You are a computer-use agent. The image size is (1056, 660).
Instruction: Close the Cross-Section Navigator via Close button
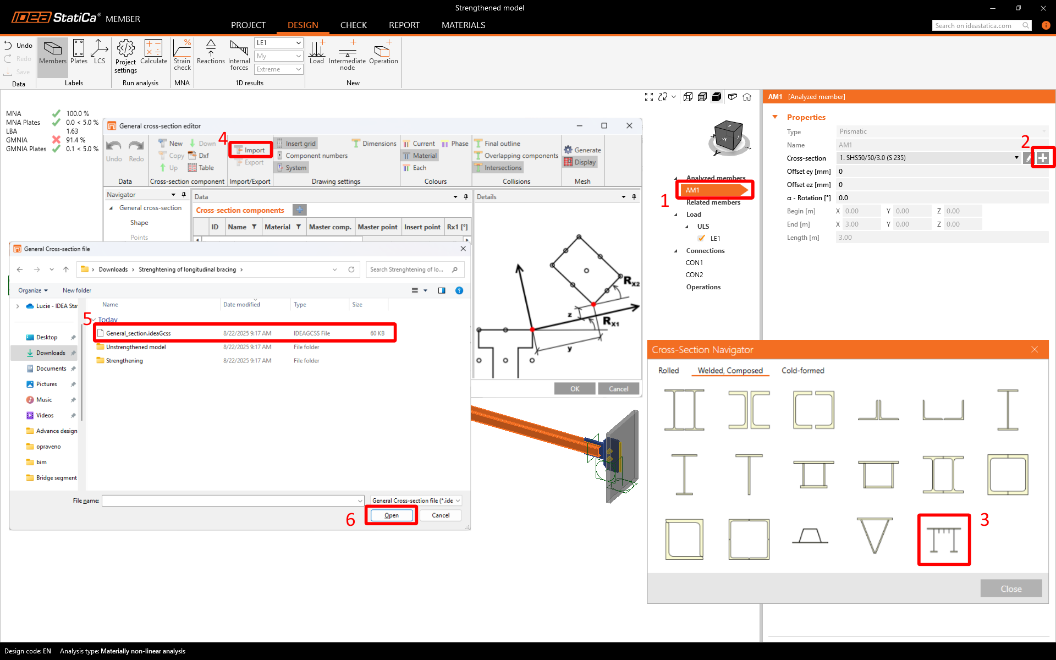(x=1010, y=588)
